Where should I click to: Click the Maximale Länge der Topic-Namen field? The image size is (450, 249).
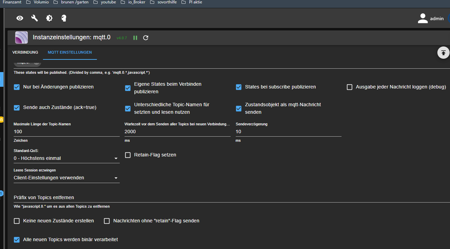[x=67, y=132]
